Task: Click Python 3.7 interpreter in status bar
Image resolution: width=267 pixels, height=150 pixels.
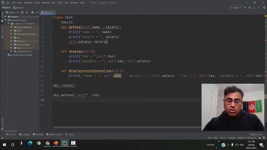Action: (247, 138)
